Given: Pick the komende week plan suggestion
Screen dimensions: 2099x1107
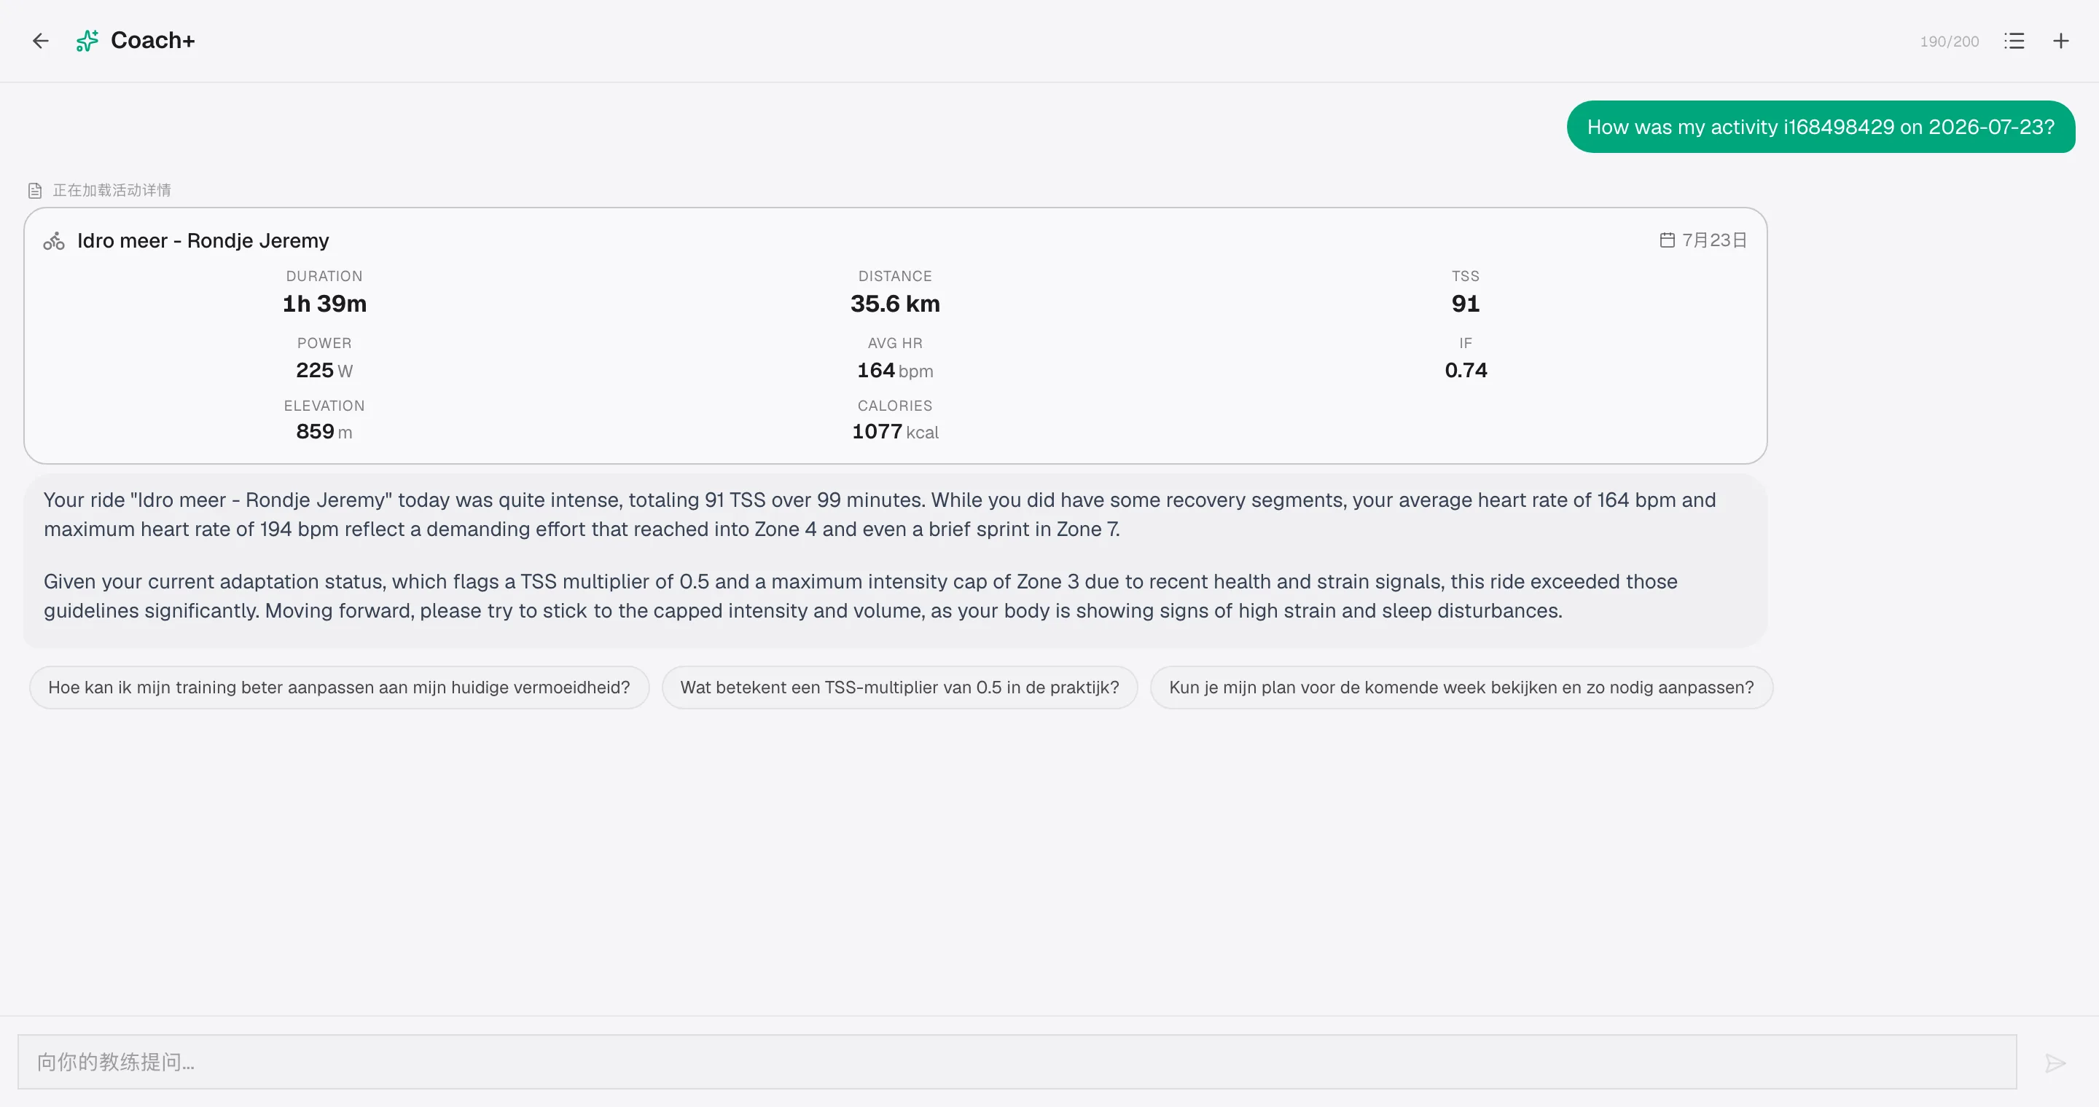Looking at the screenshot, I should [x=1461, y=687].
